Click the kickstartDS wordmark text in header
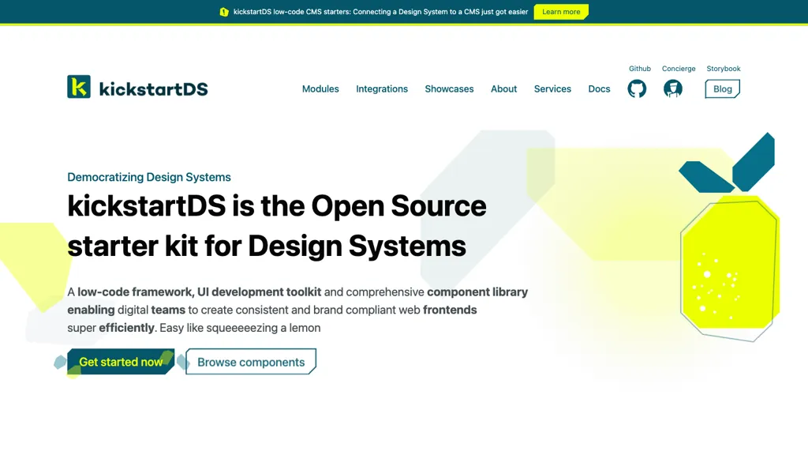Screen dimensions: 808x455 [x=153, y=88]
